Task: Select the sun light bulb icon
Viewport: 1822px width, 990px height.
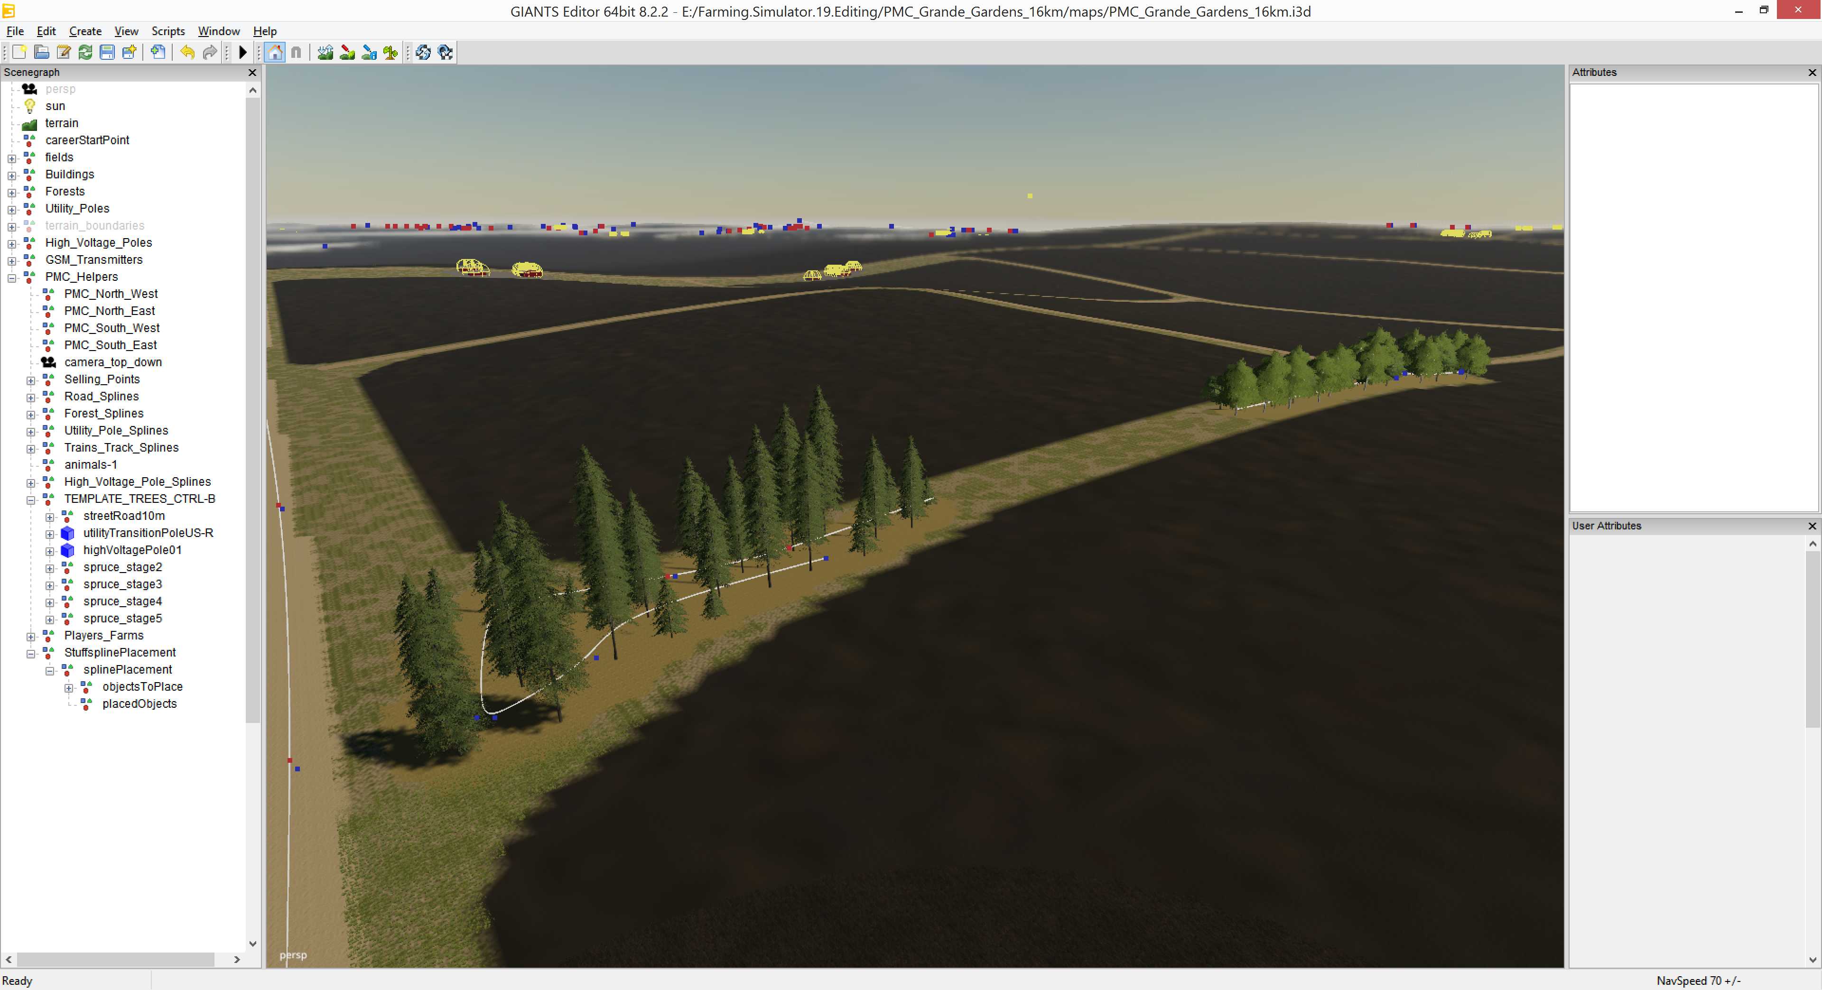Action: pos(30,106)
